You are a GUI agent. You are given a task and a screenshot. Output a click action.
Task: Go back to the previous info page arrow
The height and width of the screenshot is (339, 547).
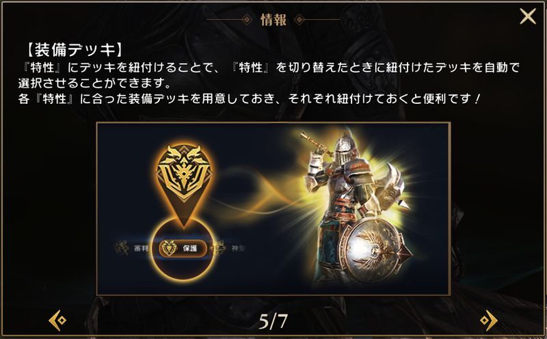(57, 320)
